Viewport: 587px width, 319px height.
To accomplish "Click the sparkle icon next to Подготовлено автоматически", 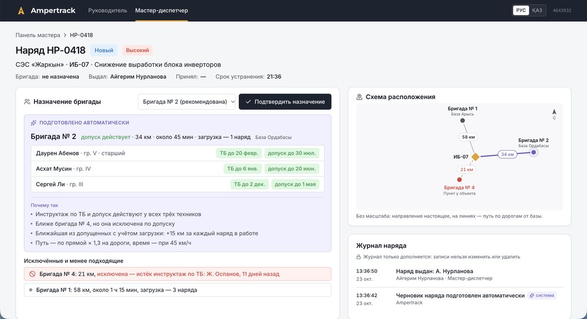I will click(33, 123).
